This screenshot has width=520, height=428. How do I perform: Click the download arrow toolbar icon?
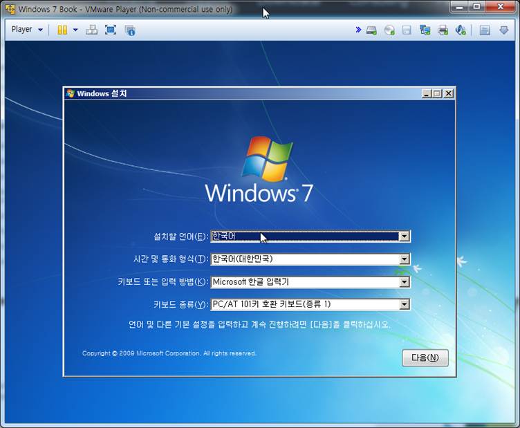click(503, 30)
